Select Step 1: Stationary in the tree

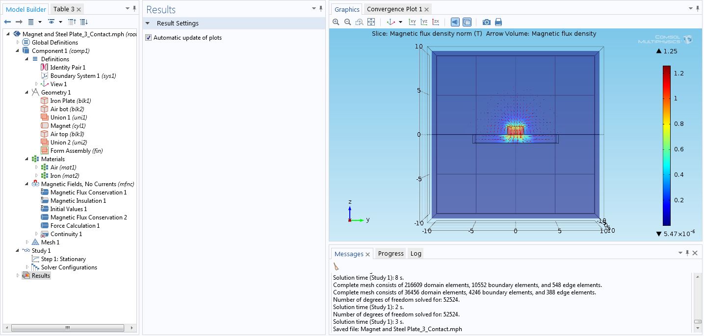pyautogui.click(x=63, y=259)
